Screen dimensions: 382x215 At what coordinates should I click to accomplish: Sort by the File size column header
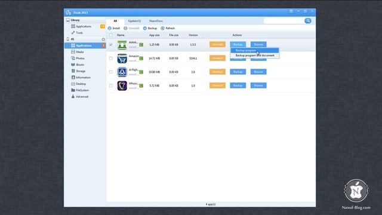(x=174, y=35)
